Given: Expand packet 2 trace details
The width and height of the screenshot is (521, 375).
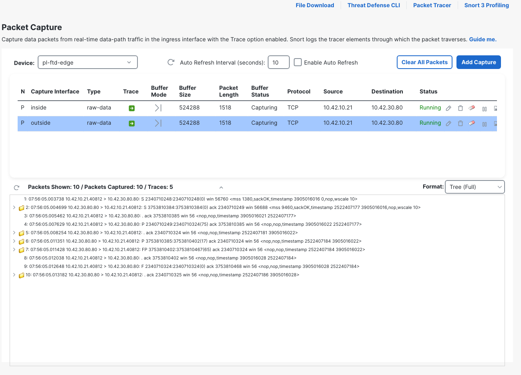Looking at the screenshot, I should pyautogui.click(x=14, y=207).
